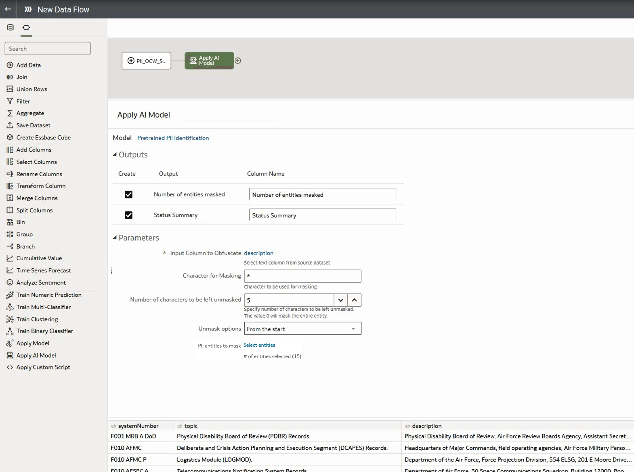Screen dimensions: 634x472
Task: Click the Train Numeric Prediction icon
Action: click(10, 295)
